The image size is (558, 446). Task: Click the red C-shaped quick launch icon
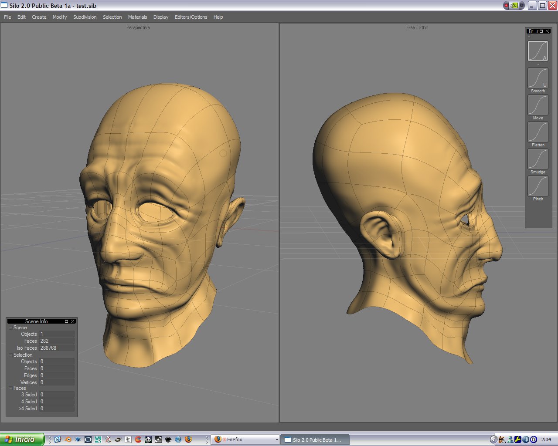coord(138,439)
